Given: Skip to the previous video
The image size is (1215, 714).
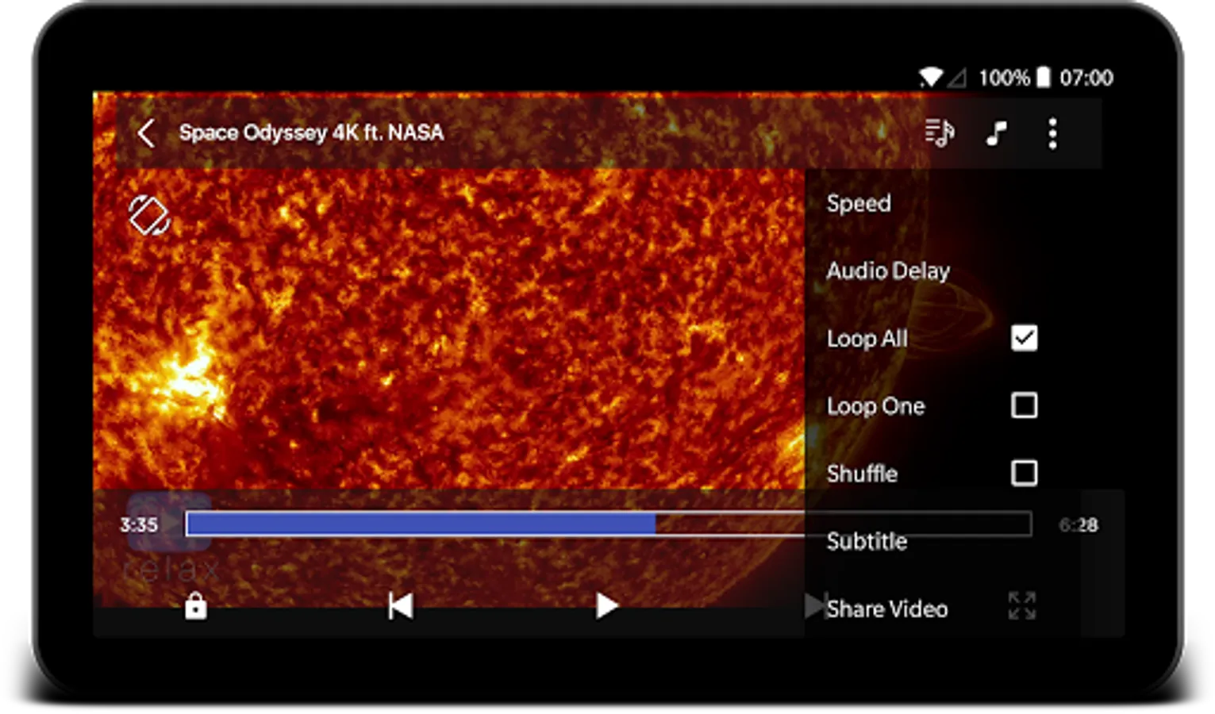Looking at the screenshot, I should point(401,606).
